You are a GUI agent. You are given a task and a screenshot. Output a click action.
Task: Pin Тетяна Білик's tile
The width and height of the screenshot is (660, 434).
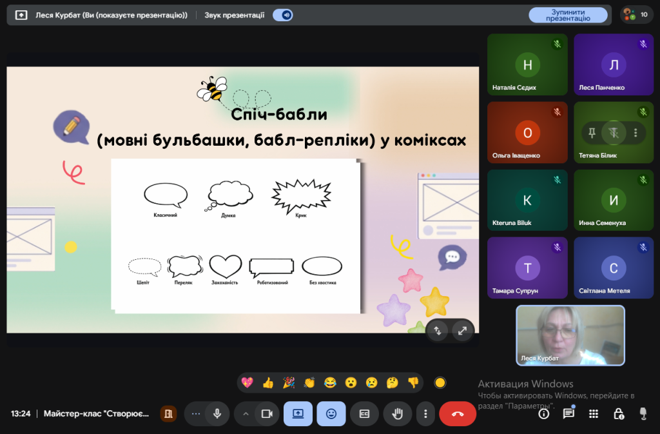pyautogui.click(x=591, y=133)
